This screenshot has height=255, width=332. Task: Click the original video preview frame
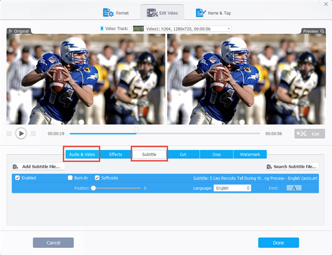click(86, 79)
